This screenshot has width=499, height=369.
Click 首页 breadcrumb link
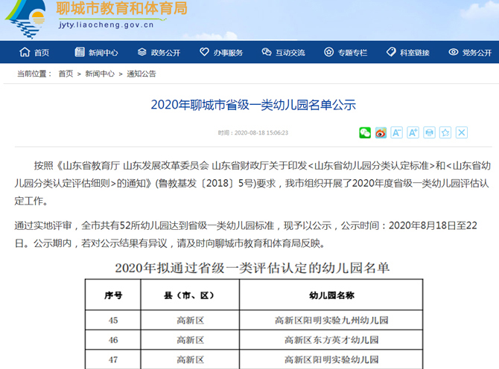66,74
